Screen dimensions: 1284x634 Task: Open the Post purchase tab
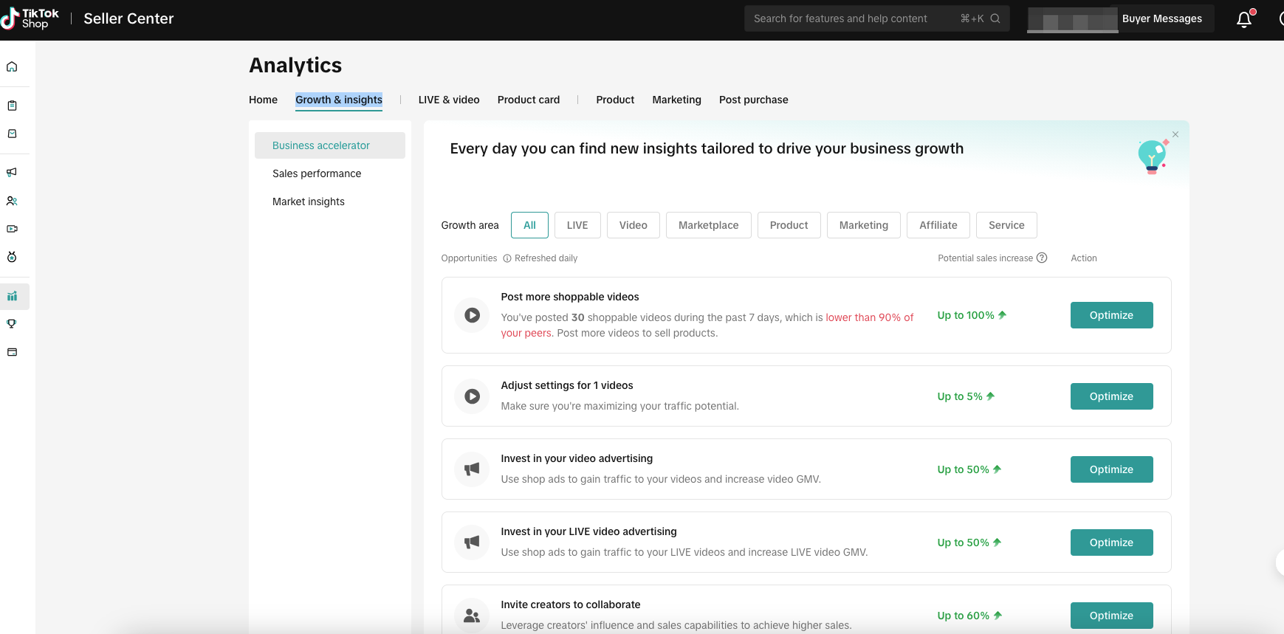tap(753, 100)
